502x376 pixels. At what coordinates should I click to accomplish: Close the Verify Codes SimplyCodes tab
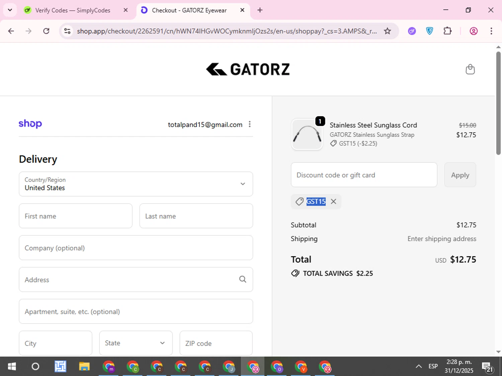[x=125, y=10]
